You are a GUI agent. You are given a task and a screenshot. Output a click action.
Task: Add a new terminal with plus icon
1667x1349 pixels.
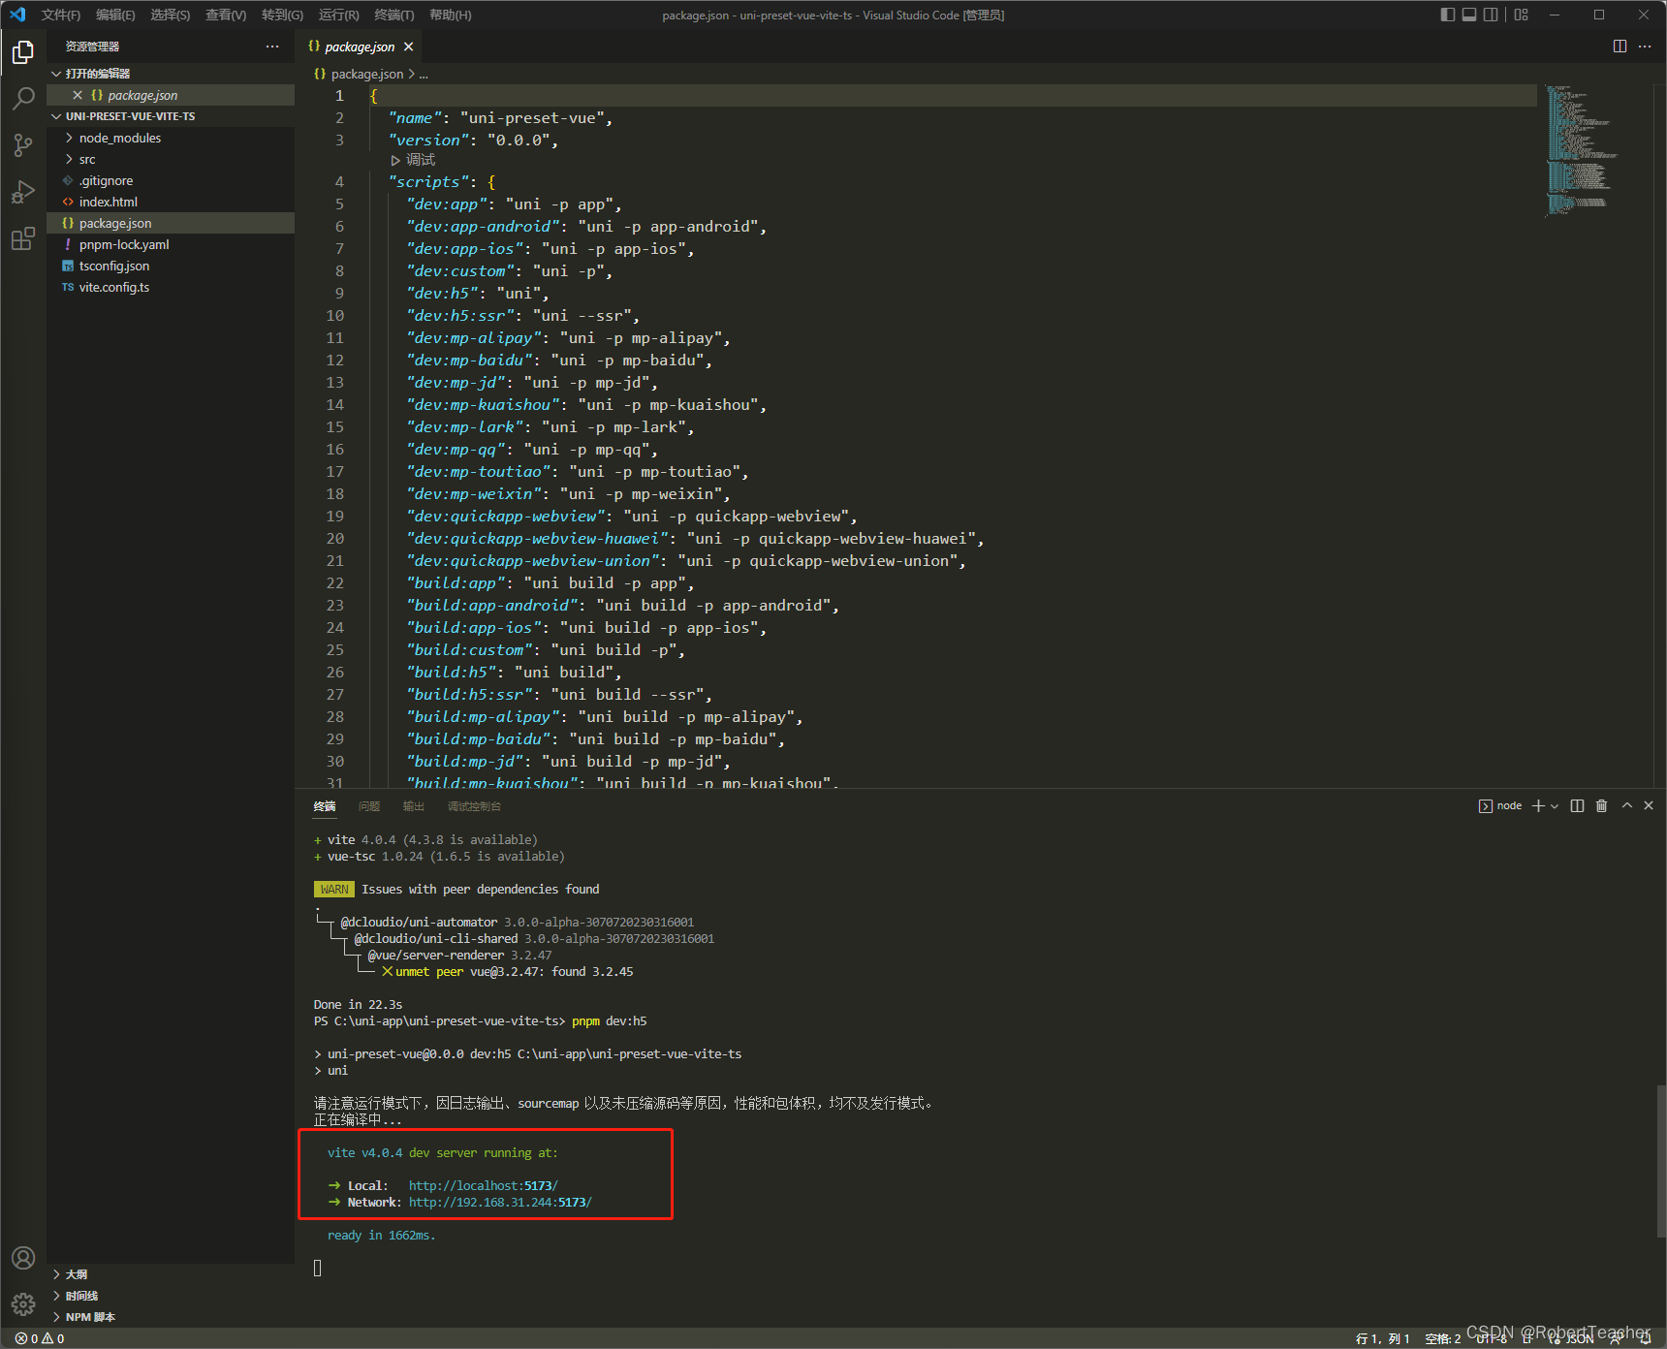tap(1538, 806)
